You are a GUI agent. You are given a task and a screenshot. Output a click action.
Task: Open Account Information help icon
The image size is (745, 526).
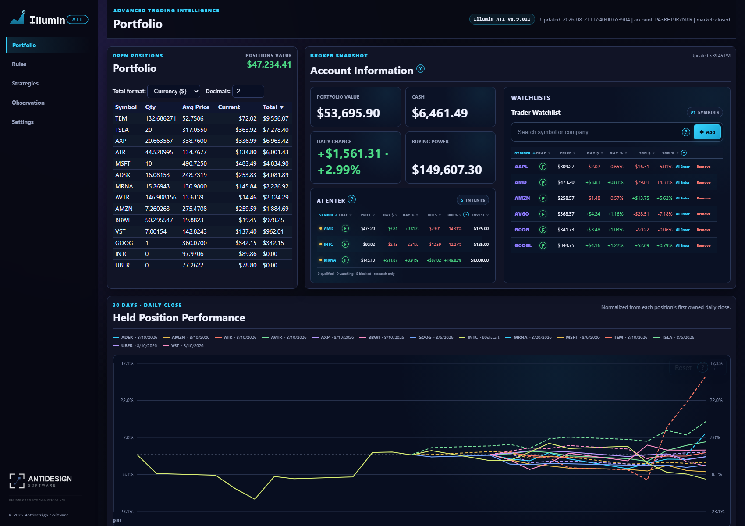point(420,69)
